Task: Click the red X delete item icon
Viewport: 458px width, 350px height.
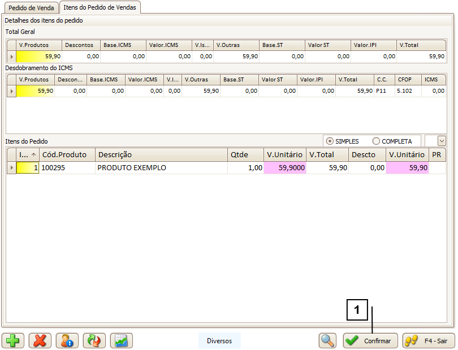Action: (40, 340)
